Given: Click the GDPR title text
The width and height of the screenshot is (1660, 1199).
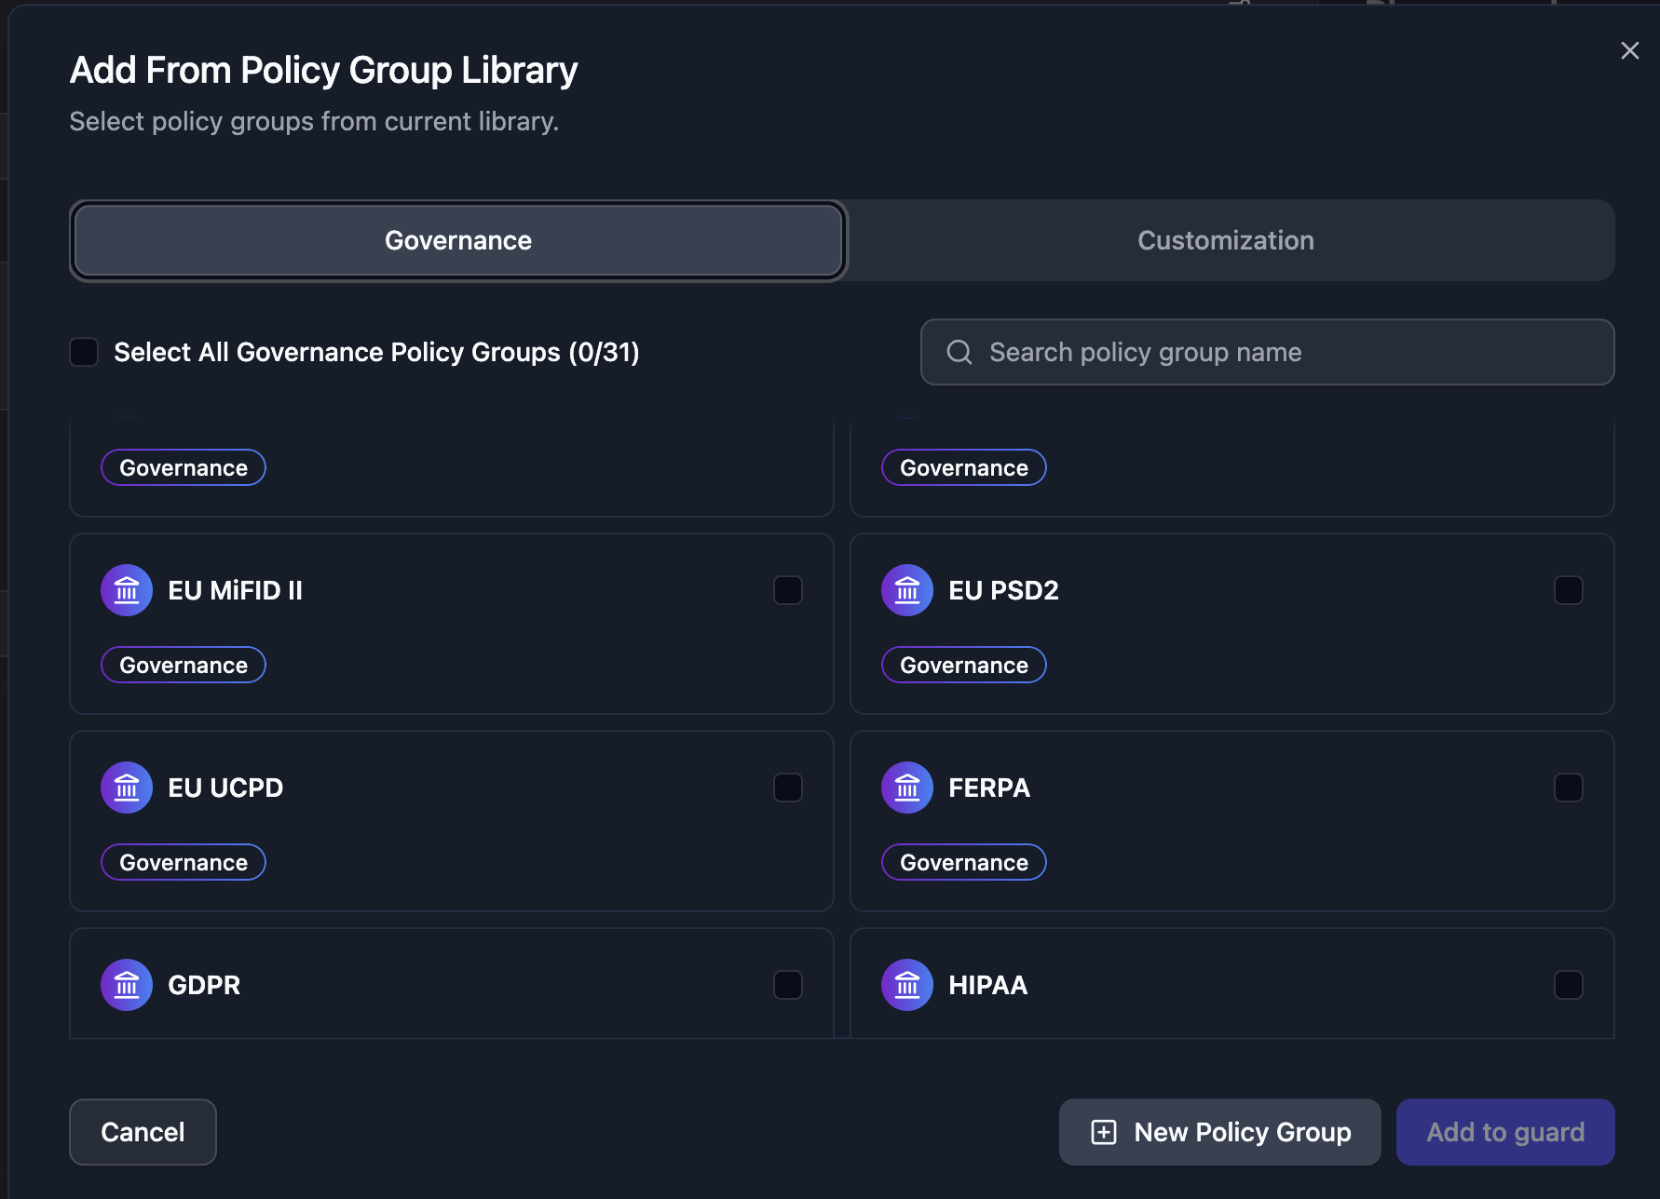Looking at the screenshot, I should pos(204,985).
